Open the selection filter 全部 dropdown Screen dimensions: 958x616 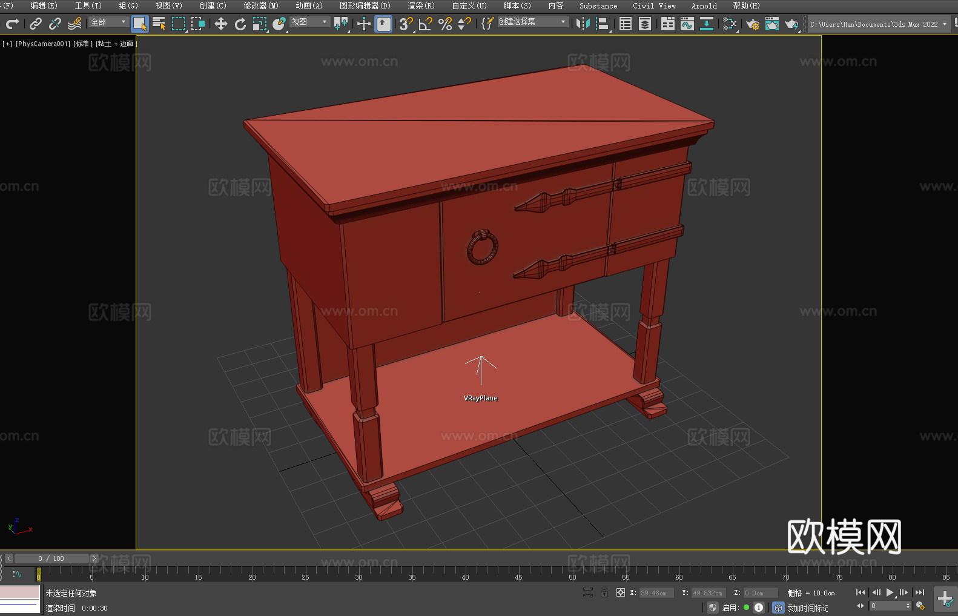[x=108, y=22]
